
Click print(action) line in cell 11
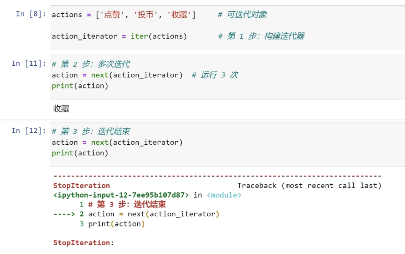tap(80, 86)
